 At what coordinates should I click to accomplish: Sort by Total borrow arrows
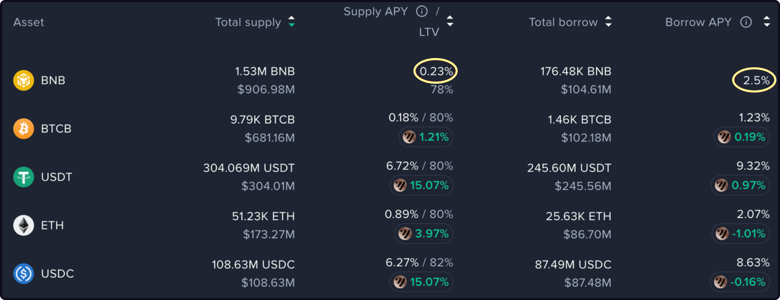pos(609,22)
